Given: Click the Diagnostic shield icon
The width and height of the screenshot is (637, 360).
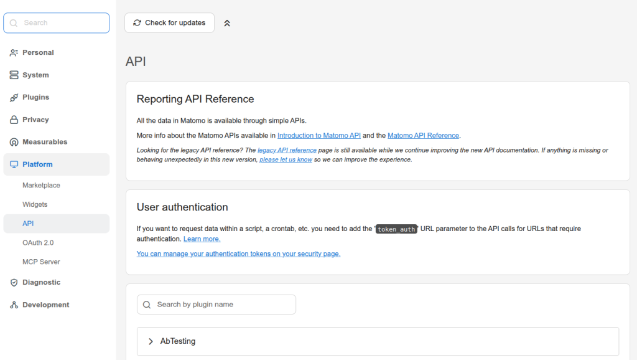Looking at the screenshot, I should click(14, 282).
